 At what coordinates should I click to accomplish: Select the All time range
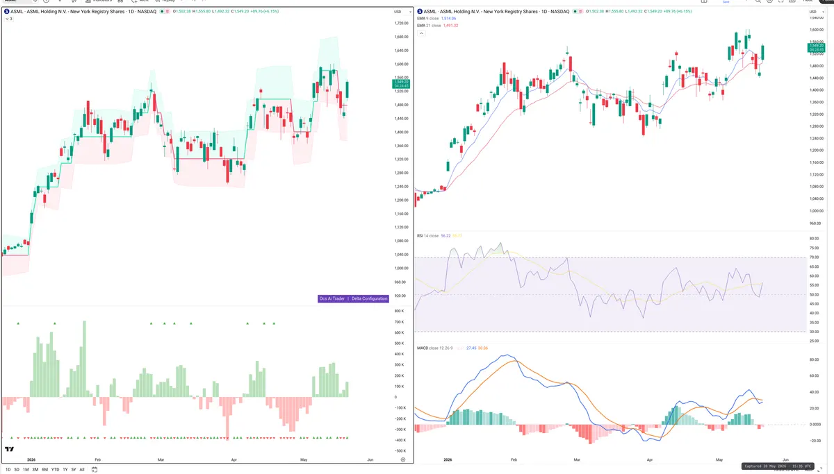(82, 470)
